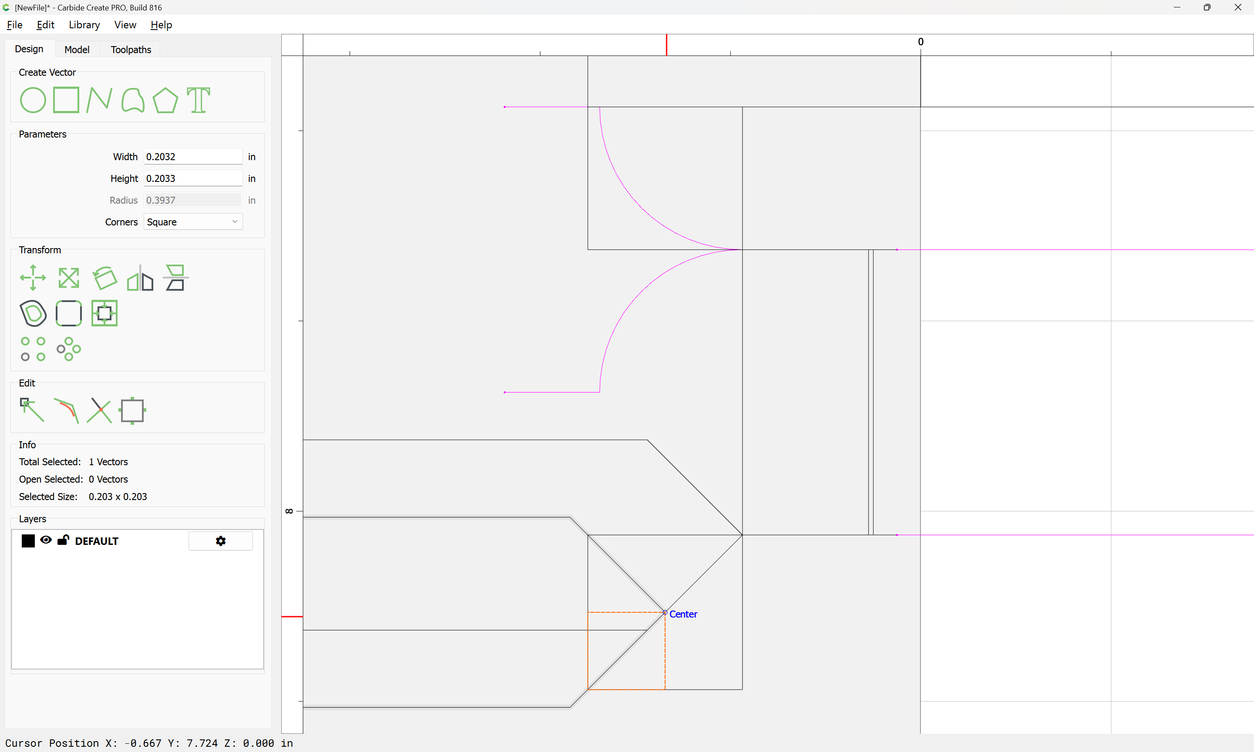The width and height of the screenshot is (1254, 752).
Task: Select the DEFAULT layer row
Action: pos(137,541)
